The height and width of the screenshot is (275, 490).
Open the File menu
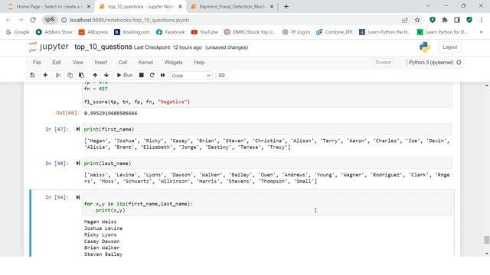[37, 63]
